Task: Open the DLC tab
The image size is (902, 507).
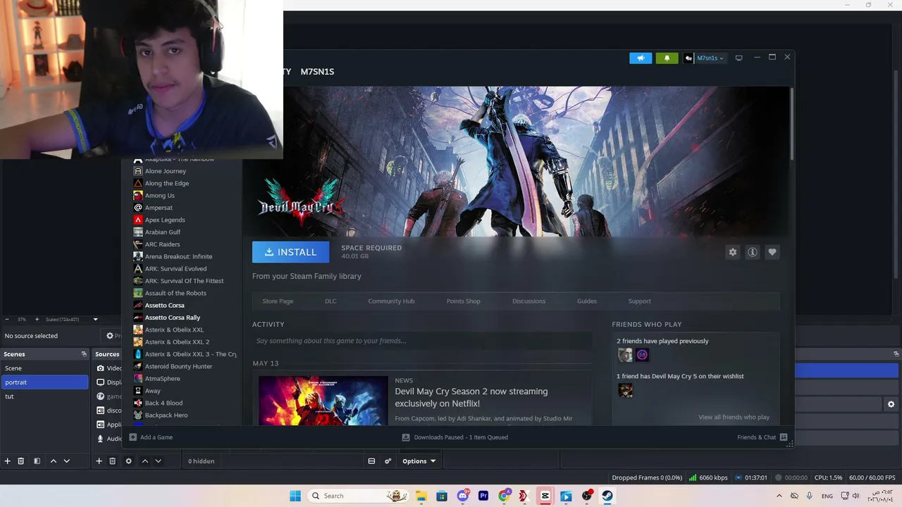Action: [330, 301]
